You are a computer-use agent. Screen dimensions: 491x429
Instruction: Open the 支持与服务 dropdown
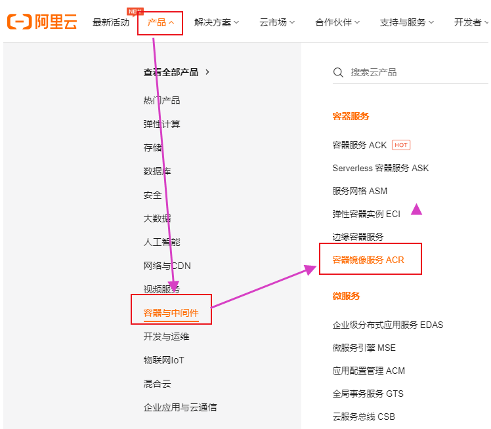pyautogui.click(x=406, y=22)
